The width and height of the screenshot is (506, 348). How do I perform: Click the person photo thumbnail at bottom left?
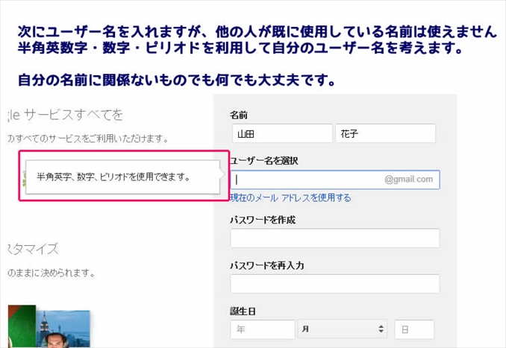pyautogui.click(x=63, y=329)
